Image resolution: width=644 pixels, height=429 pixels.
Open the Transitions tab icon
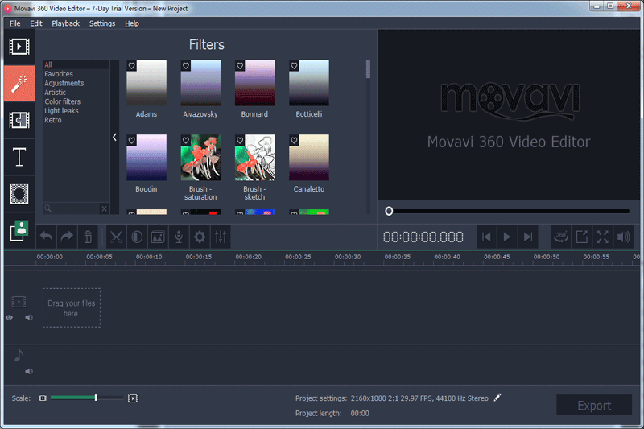pyautogui.click(x=19, y=120)
